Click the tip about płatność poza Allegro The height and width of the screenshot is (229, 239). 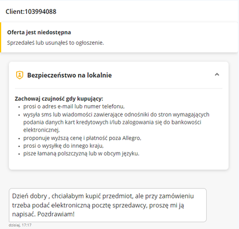point(82,138)
